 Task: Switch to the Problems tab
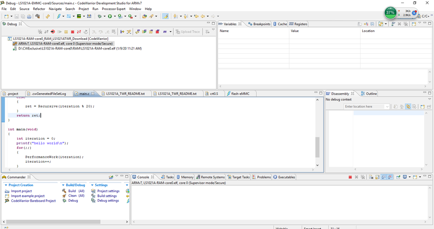(262, 177)
